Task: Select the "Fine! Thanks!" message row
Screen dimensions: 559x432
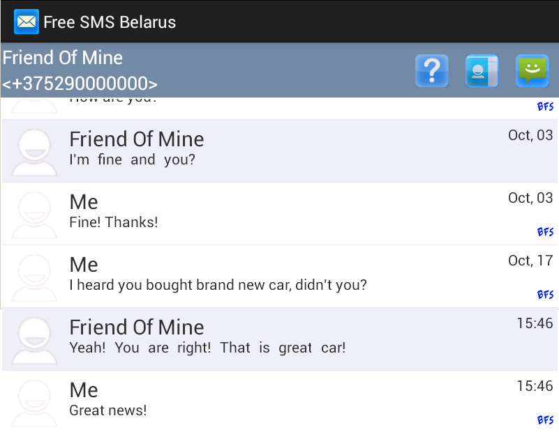Action: point(279,214)
